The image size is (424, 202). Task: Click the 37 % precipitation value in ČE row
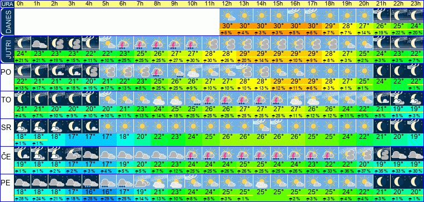(x=365, y=172)
